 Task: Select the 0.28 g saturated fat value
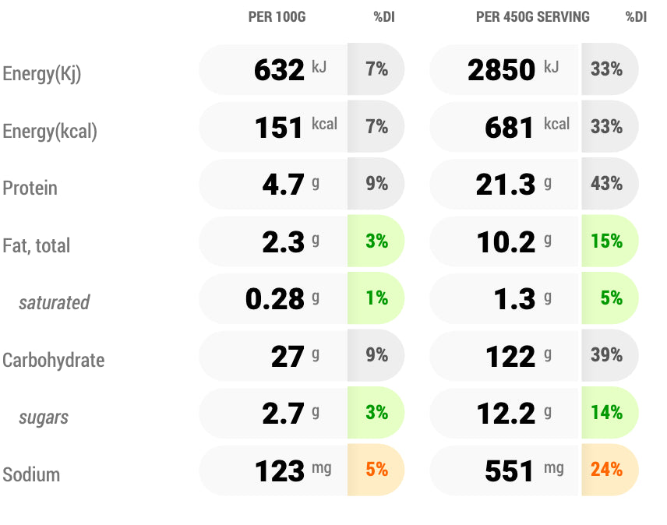pos(274,299)
